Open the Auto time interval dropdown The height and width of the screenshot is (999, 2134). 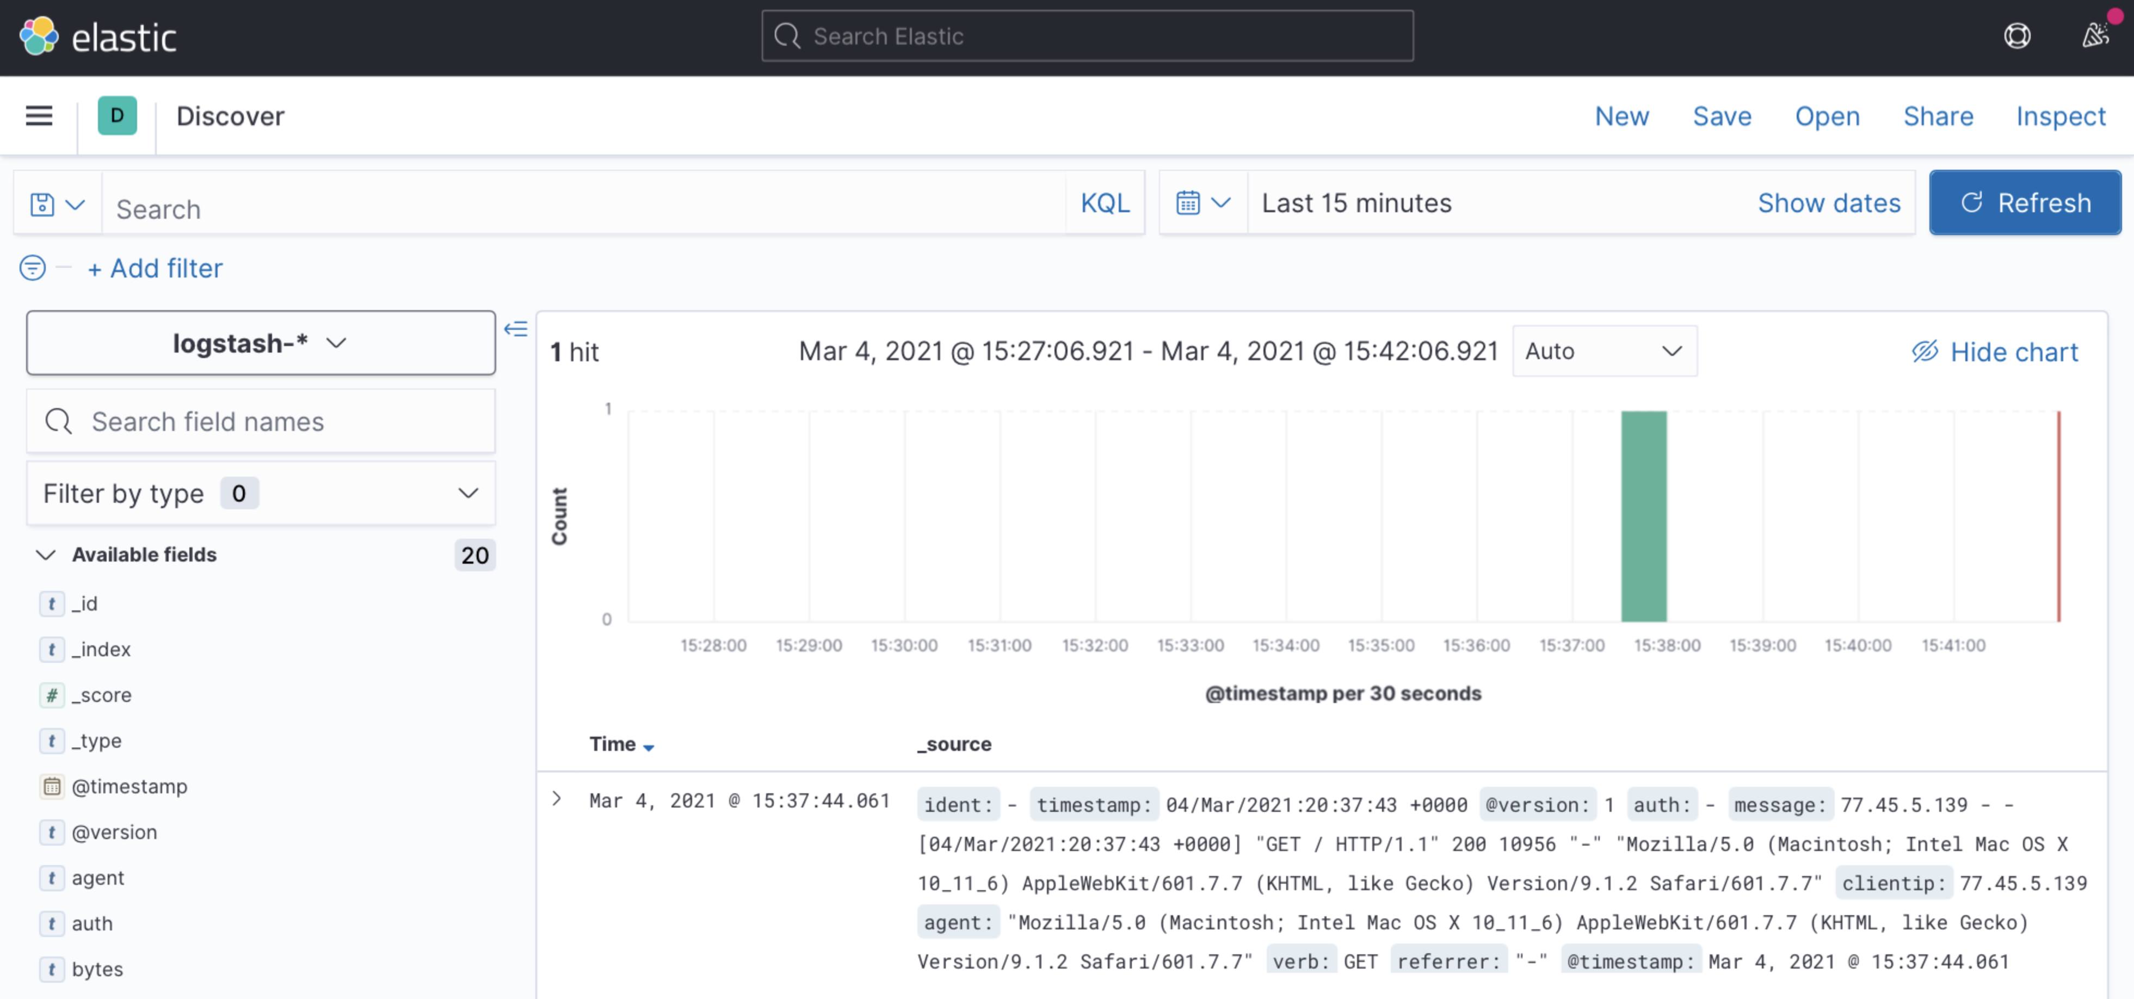[1604, 350]
